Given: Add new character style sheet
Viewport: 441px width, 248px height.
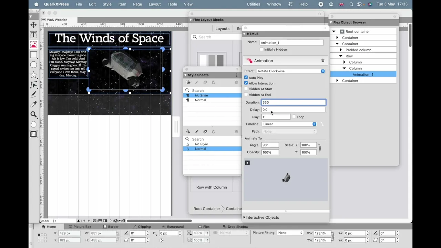Looking at the screenshot, I should click(188, 132).
